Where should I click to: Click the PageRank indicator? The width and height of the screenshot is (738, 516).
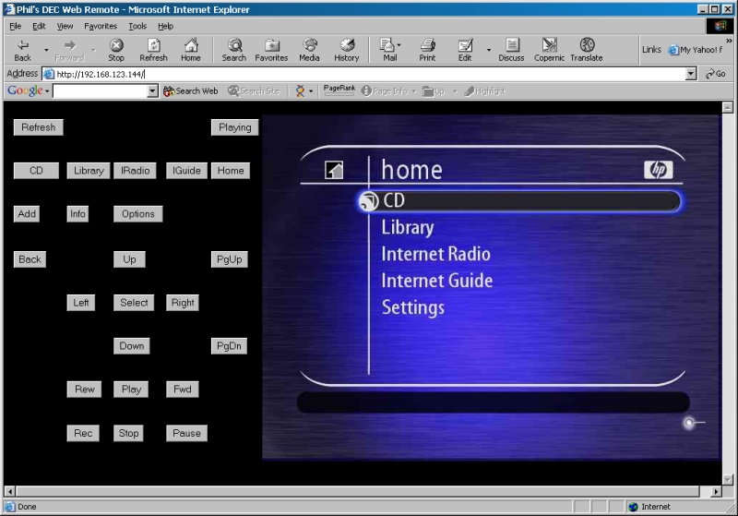pos(339,90)
